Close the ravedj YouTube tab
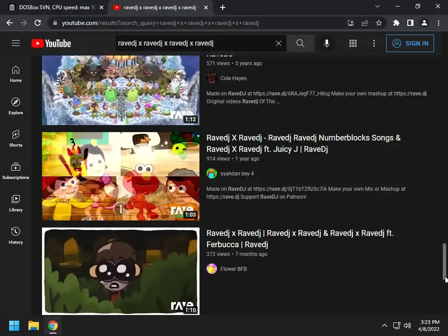The height and width of the screenshot is (336, 448). (206, 7)
